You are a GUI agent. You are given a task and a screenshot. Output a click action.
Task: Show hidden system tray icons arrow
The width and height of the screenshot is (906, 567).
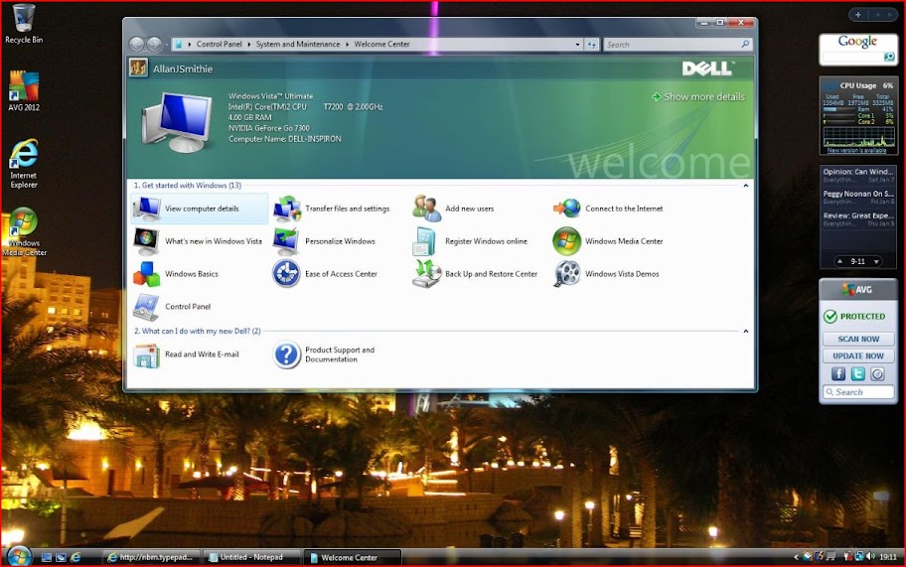pyautogui.click(x=796, y=557)
